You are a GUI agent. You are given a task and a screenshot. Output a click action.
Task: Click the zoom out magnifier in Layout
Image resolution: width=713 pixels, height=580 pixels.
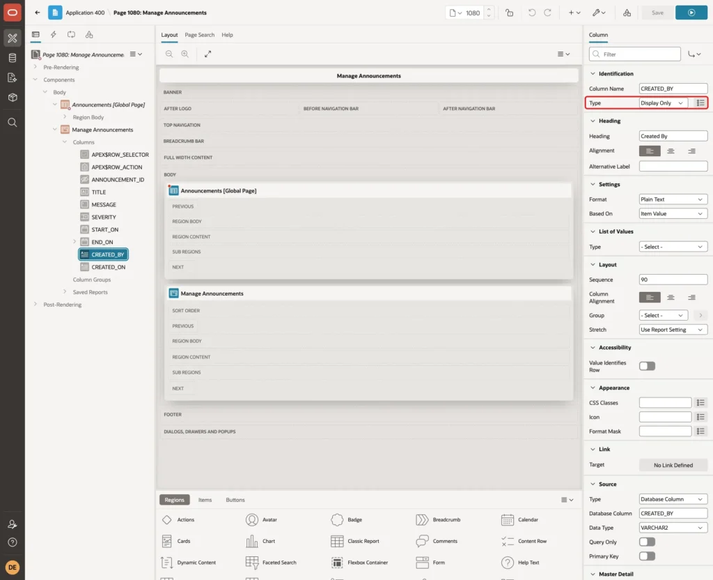pos(169,54)
